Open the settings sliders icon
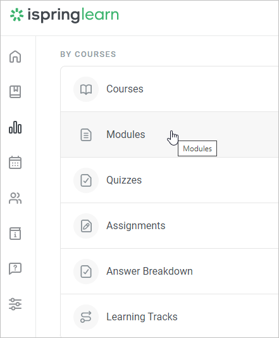 click(x=15, y=304)
